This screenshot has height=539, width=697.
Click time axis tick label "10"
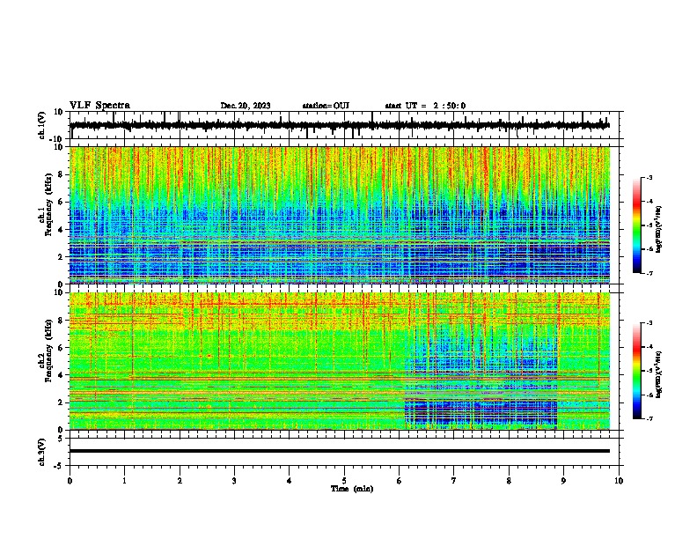[x=619, y=481]
